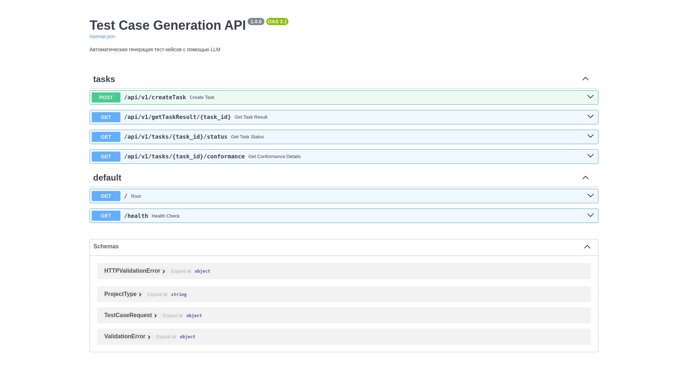Click the GET badge for getTaskResult
The height and width of the screenshot is (387, 688).
[x=106, y=117]
